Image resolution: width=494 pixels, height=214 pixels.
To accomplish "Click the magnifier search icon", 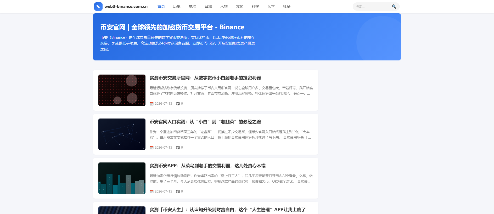I will pyautogui.click(x=394, y=7).
